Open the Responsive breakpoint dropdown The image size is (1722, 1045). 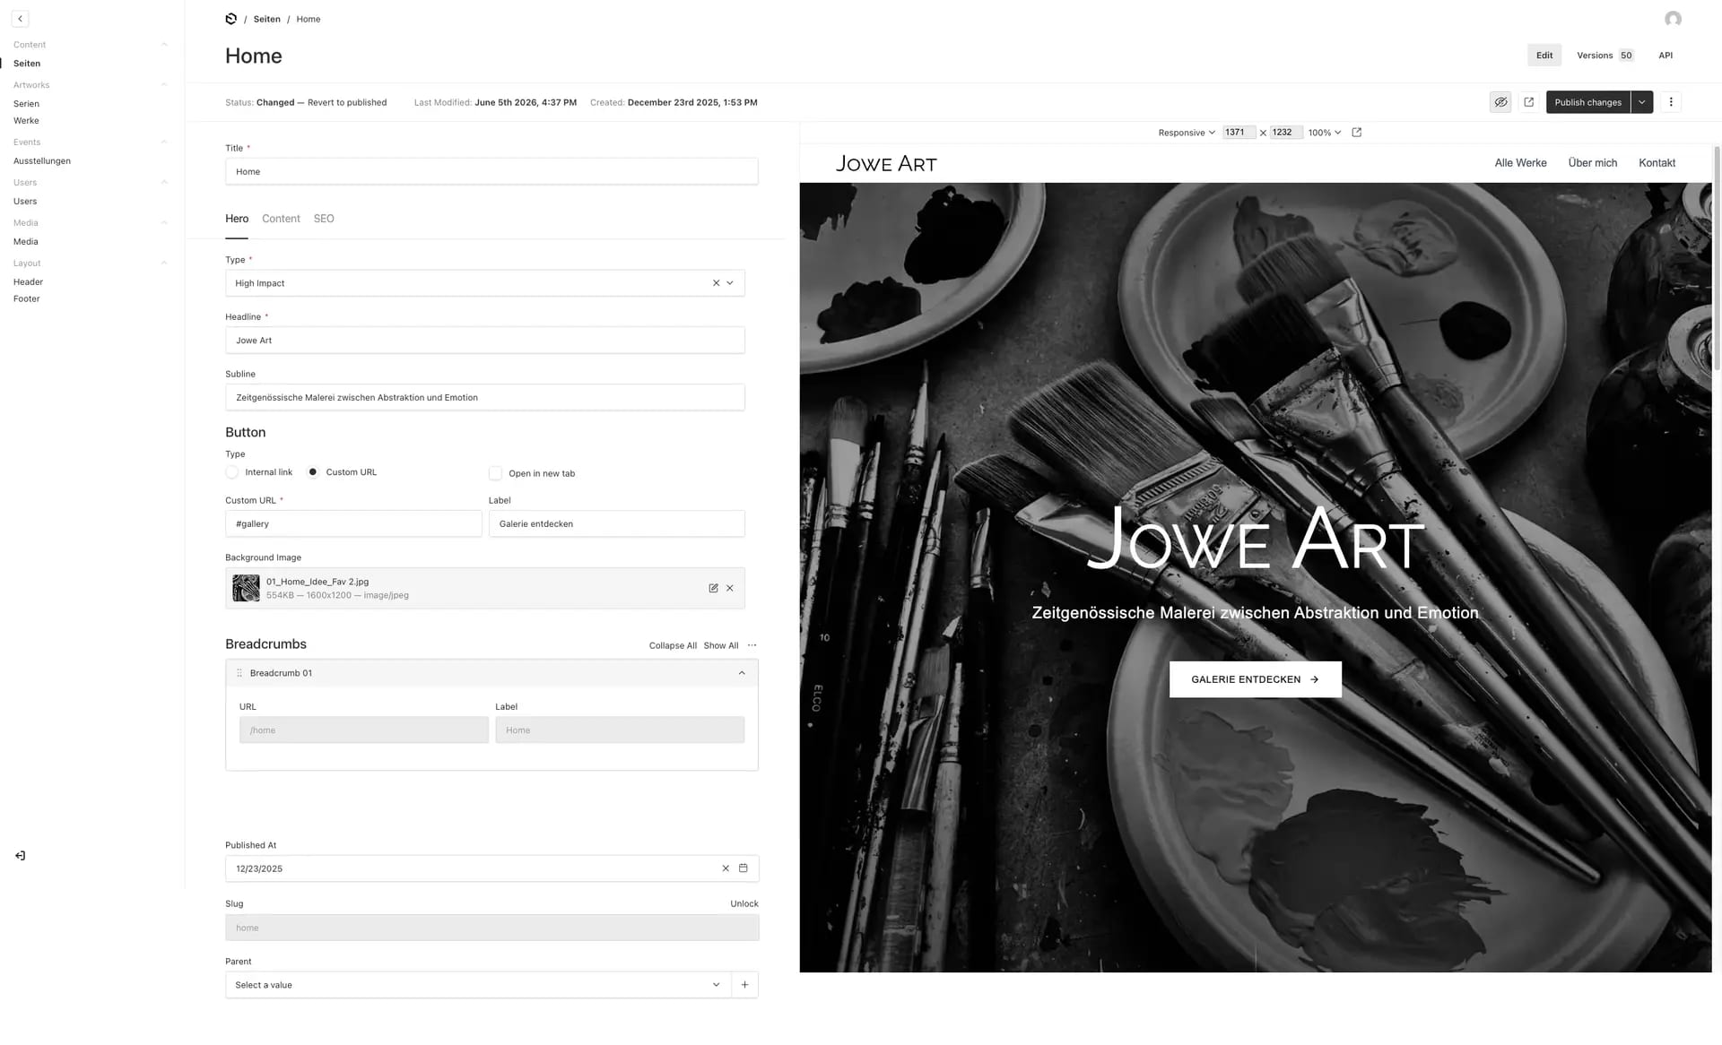1187,133
